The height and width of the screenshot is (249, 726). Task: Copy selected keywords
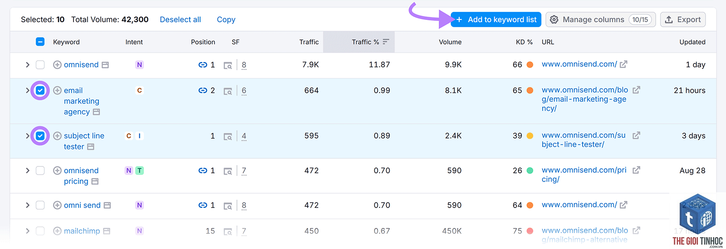(226, 20)
